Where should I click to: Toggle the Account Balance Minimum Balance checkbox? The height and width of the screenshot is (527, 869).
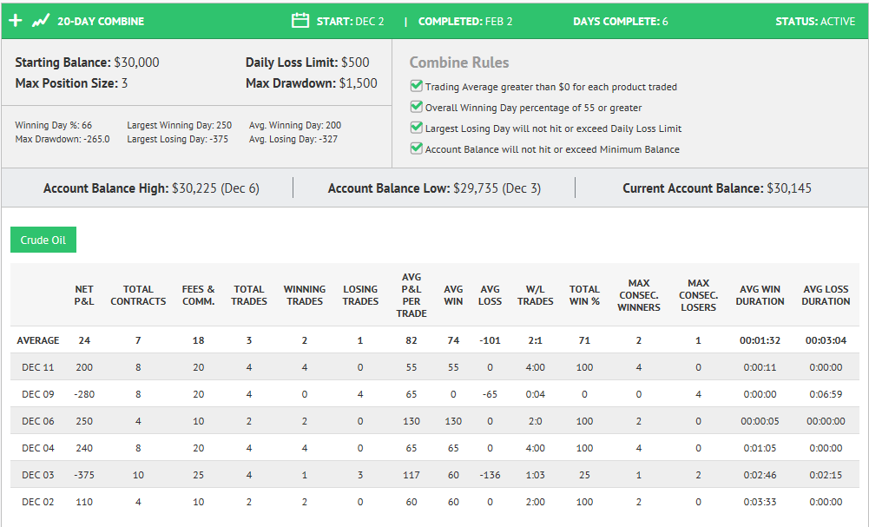[x=416, y=148]
